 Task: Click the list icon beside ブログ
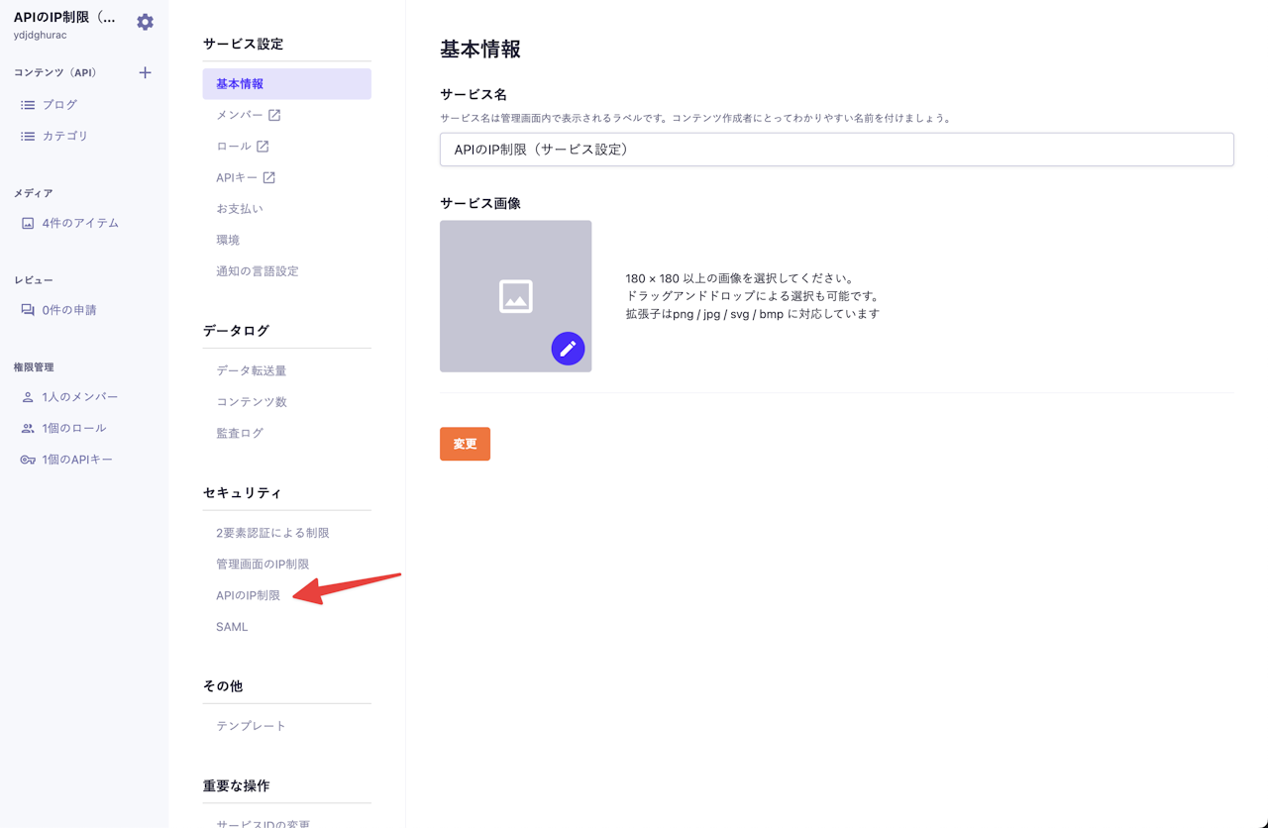point(28,104)
